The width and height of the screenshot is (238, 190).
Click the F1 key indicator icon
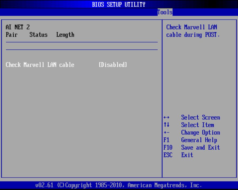(167, 140)
